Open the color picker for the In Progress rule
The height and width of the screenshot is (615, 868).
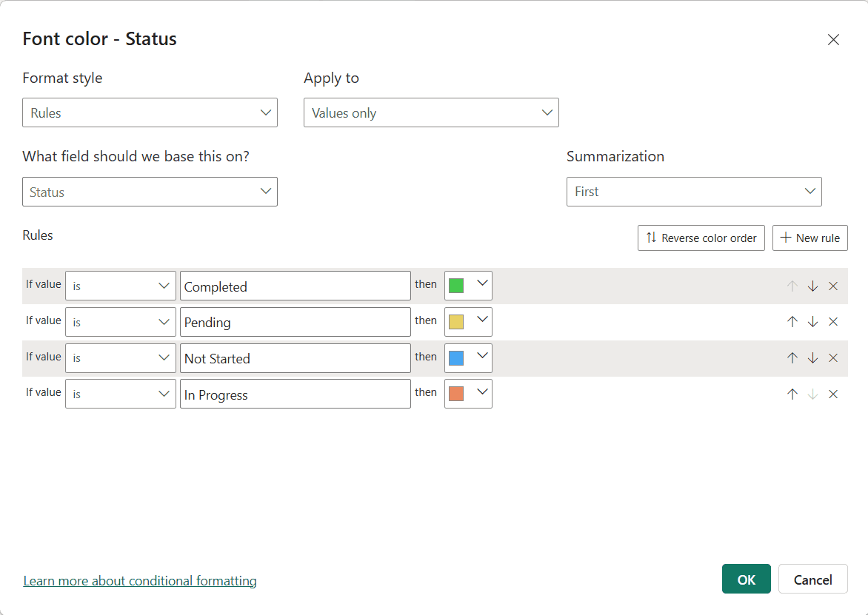pyautogui.click(x=468, y=394)
